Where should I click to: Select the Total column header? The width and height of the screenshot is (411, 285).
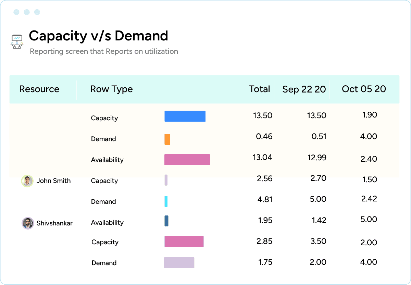pos(259,89)
